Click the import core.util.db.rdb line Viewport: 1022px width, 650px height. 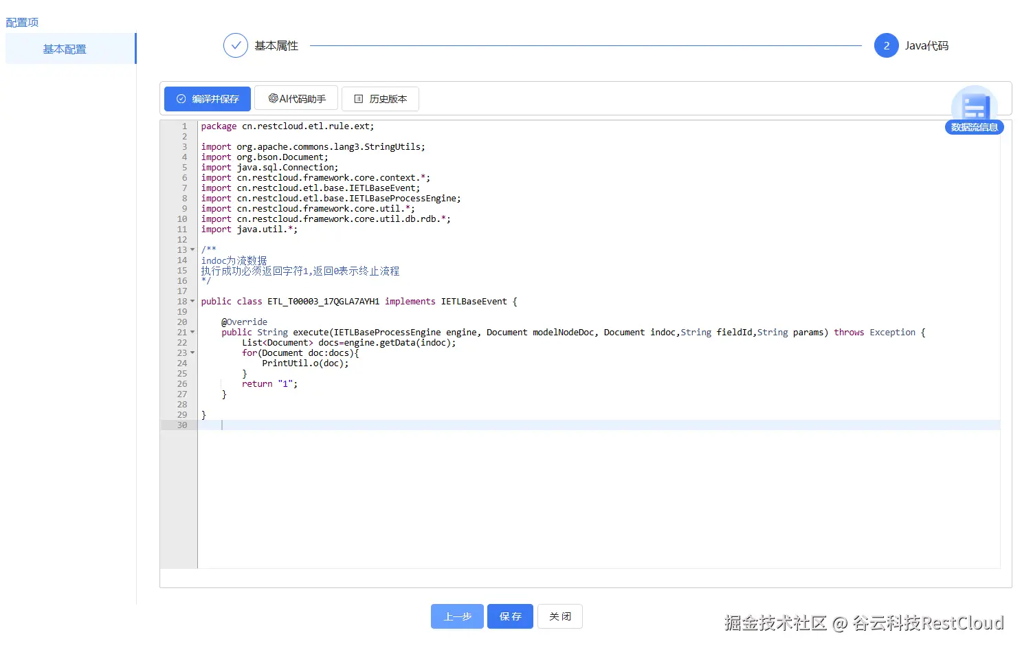[326, 219]
